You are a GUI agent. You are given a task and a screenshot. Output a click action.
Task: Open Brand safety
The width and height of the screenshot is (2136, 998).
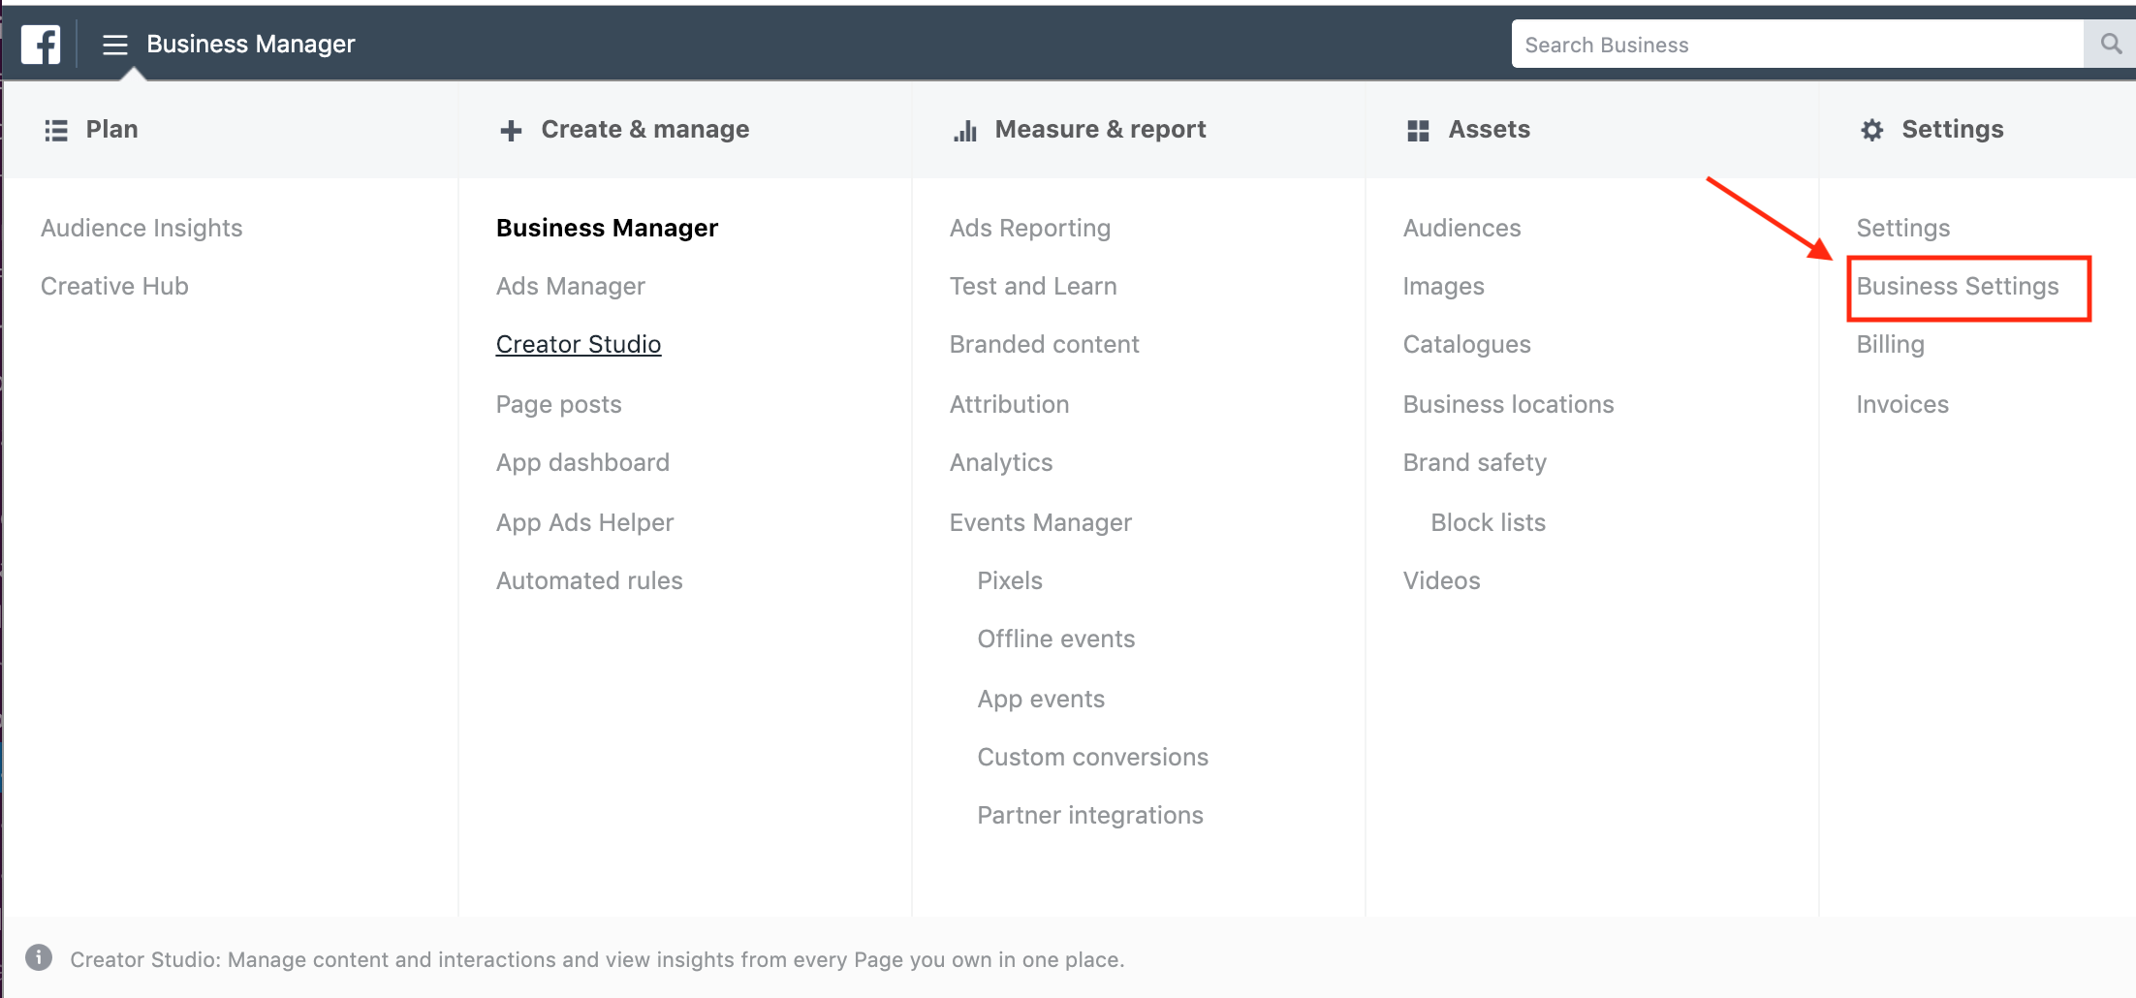tap(1474, 462)
